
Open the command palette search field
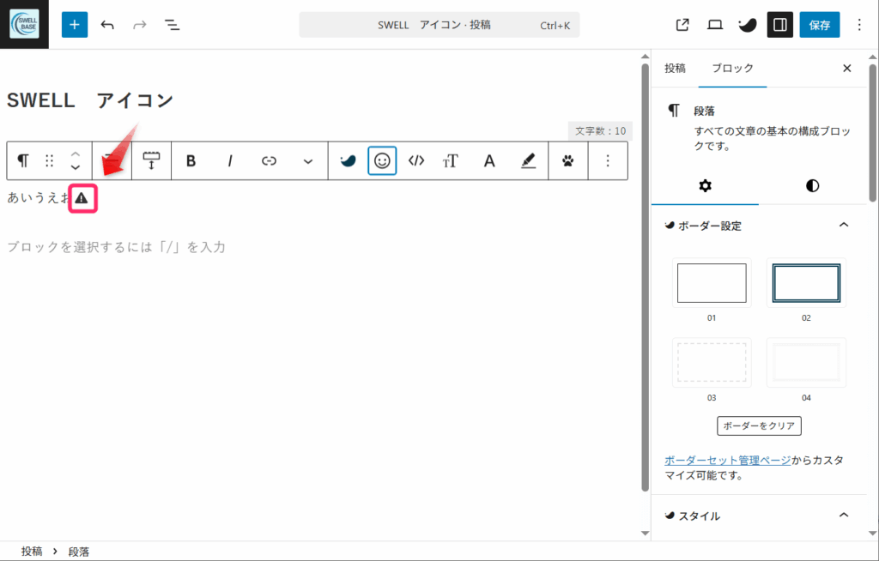439,25
